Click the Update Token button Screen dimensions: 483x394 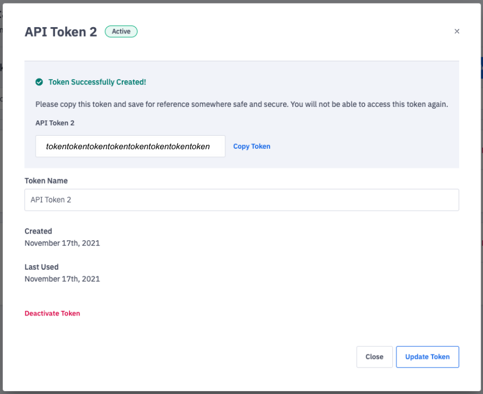[427, 357]
